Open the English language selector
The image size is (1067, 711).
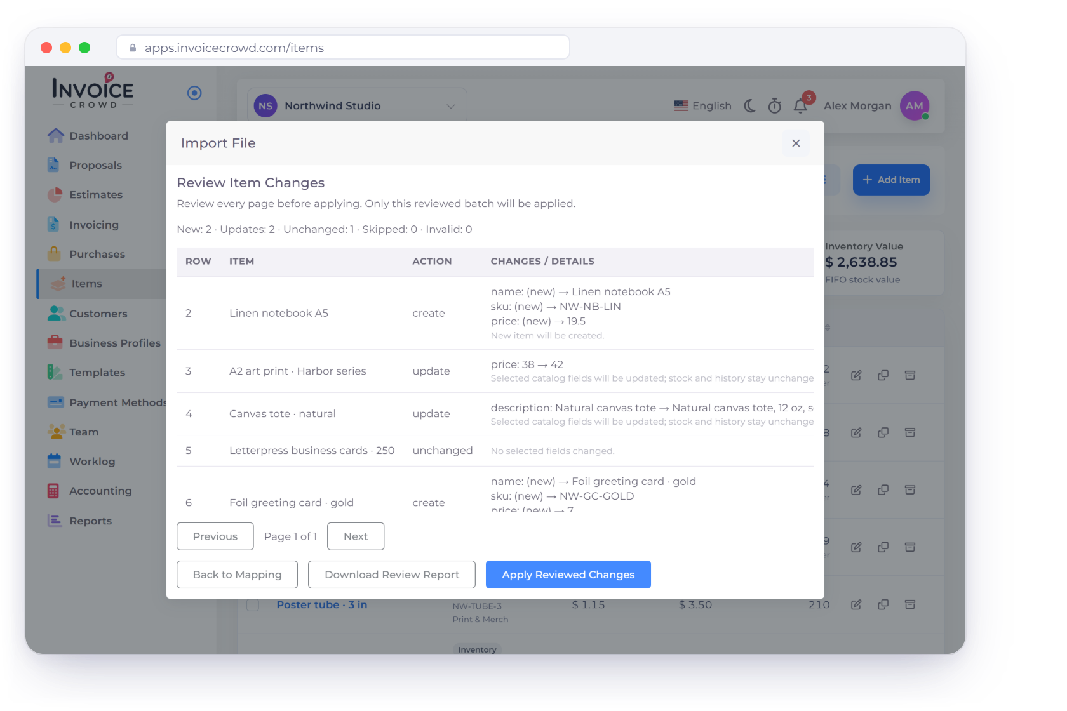pyautogui.click(x=703, y=105)
